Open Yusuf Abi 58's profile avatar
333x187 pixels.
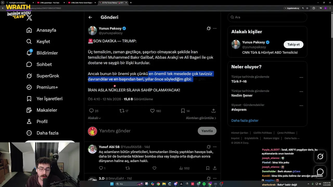tap(92, 149)
